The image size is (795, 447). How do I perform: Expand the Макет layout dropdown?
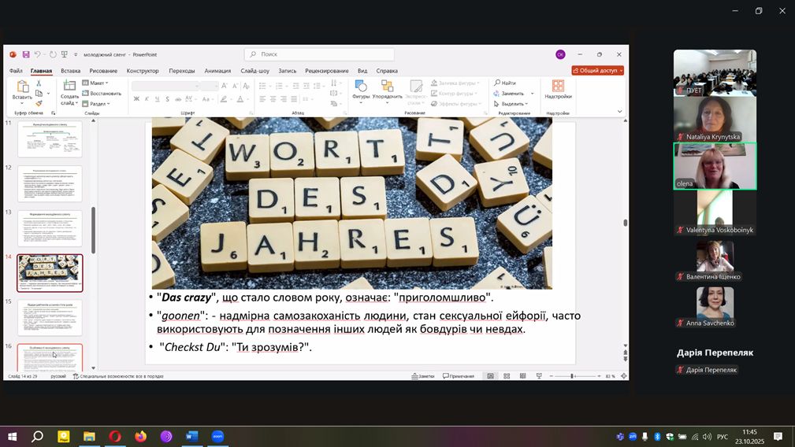(98, 83)
